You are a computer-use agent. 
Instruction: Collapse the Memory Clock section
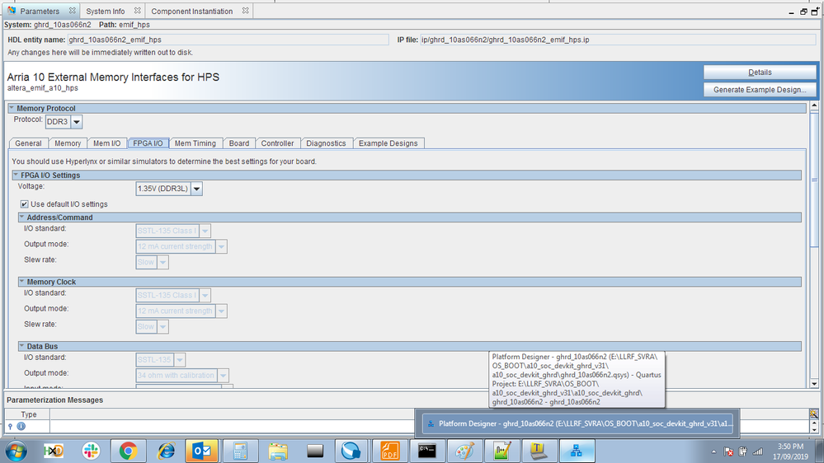pos(22,282)
